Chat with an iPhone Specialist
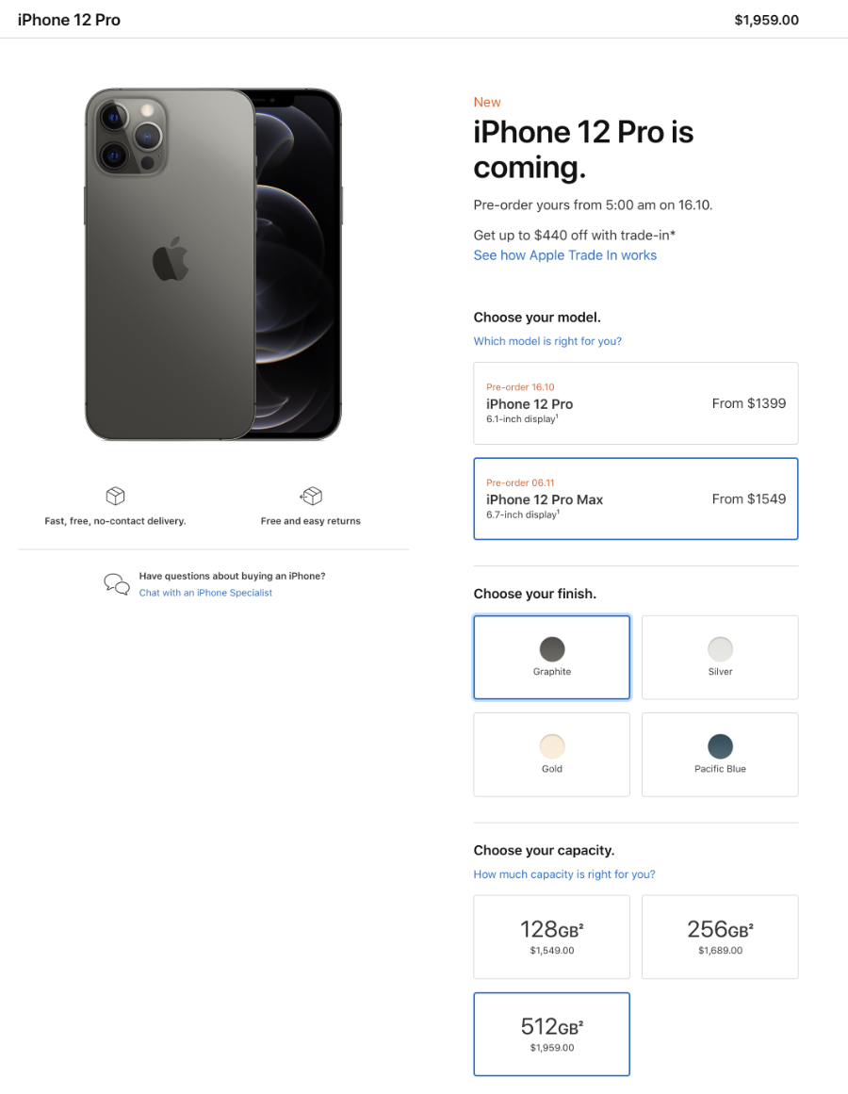This screenshot has height=1094, width=848. (205, 593)
